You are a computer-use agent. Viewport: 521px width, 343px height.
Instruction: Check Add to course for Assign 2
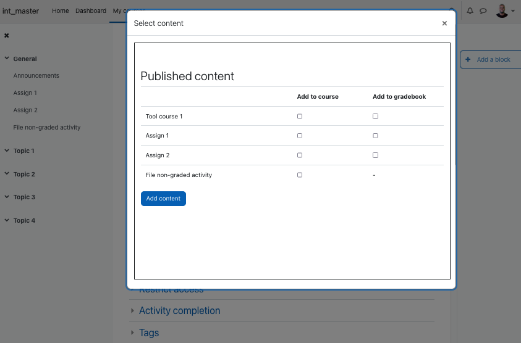click(300, 155)
